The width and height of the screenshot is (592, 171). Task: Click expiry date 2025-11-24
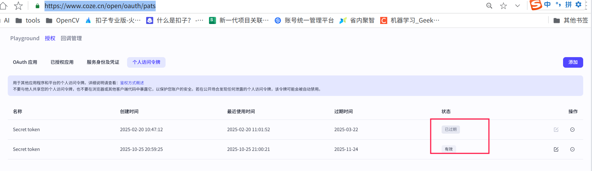tap(346, 149)
